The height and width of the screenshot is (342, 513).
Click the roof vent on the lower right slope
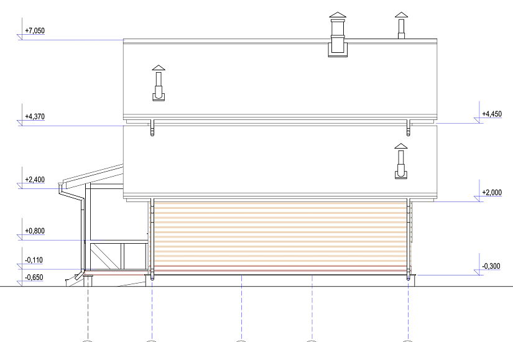(x=401, y=162)
